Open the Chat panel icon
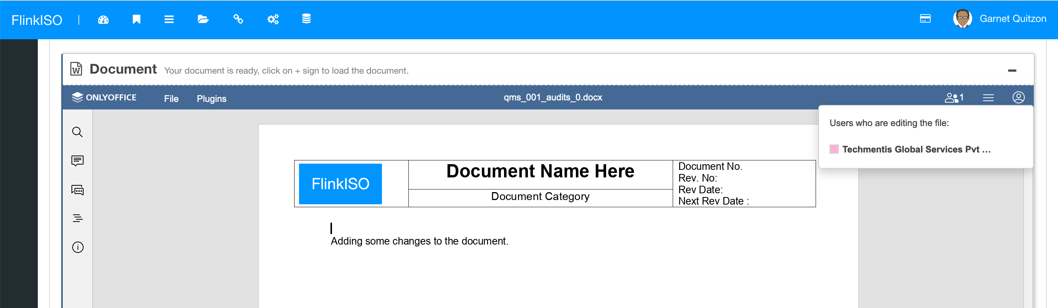 click(x=77, y=190)
